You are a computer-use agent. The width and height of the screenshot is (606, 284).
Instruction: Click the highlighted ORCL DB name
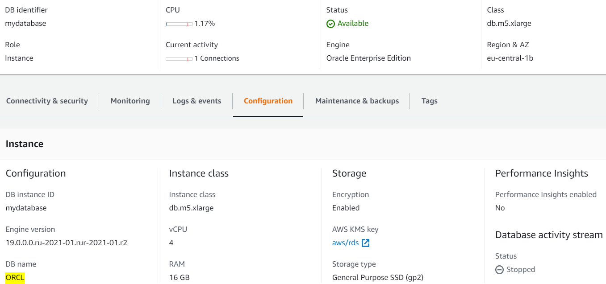(x=15, y=277)
